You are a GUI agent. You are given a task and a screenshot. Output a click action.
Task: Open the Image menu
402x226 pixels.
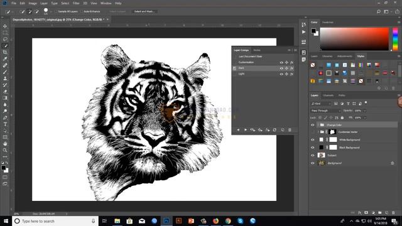click(x=33, y=3)
